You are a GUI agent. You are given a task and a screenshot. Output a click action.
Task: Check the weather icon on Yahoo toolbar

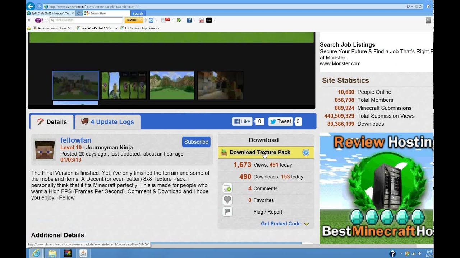tap(165, 20)
